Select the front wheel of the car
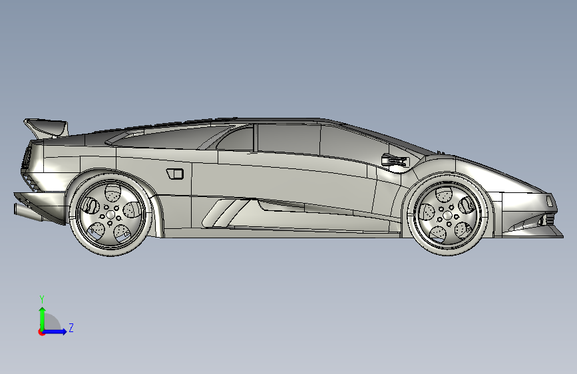The height and width of the screenshot is (374, 577). tap(448, 215)
